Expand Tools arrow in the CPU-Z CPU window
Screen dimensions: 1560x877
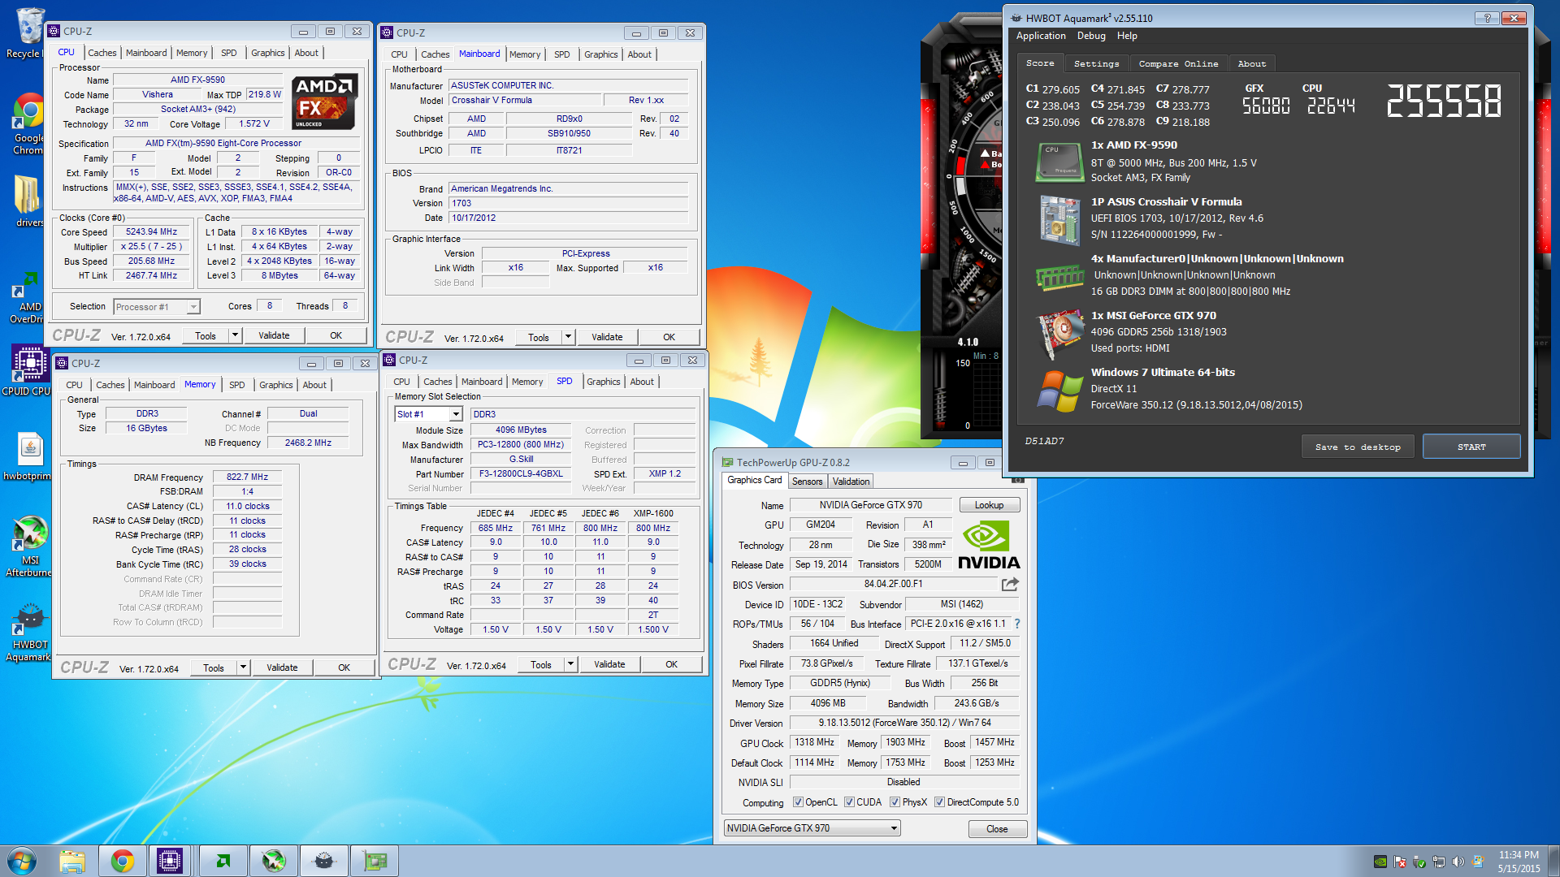pos(236,335)
